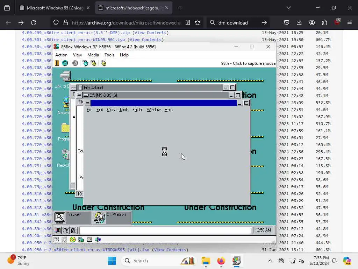Click the first floppy drive status icon
Viewport: 358px width, 269px height.
56,240
